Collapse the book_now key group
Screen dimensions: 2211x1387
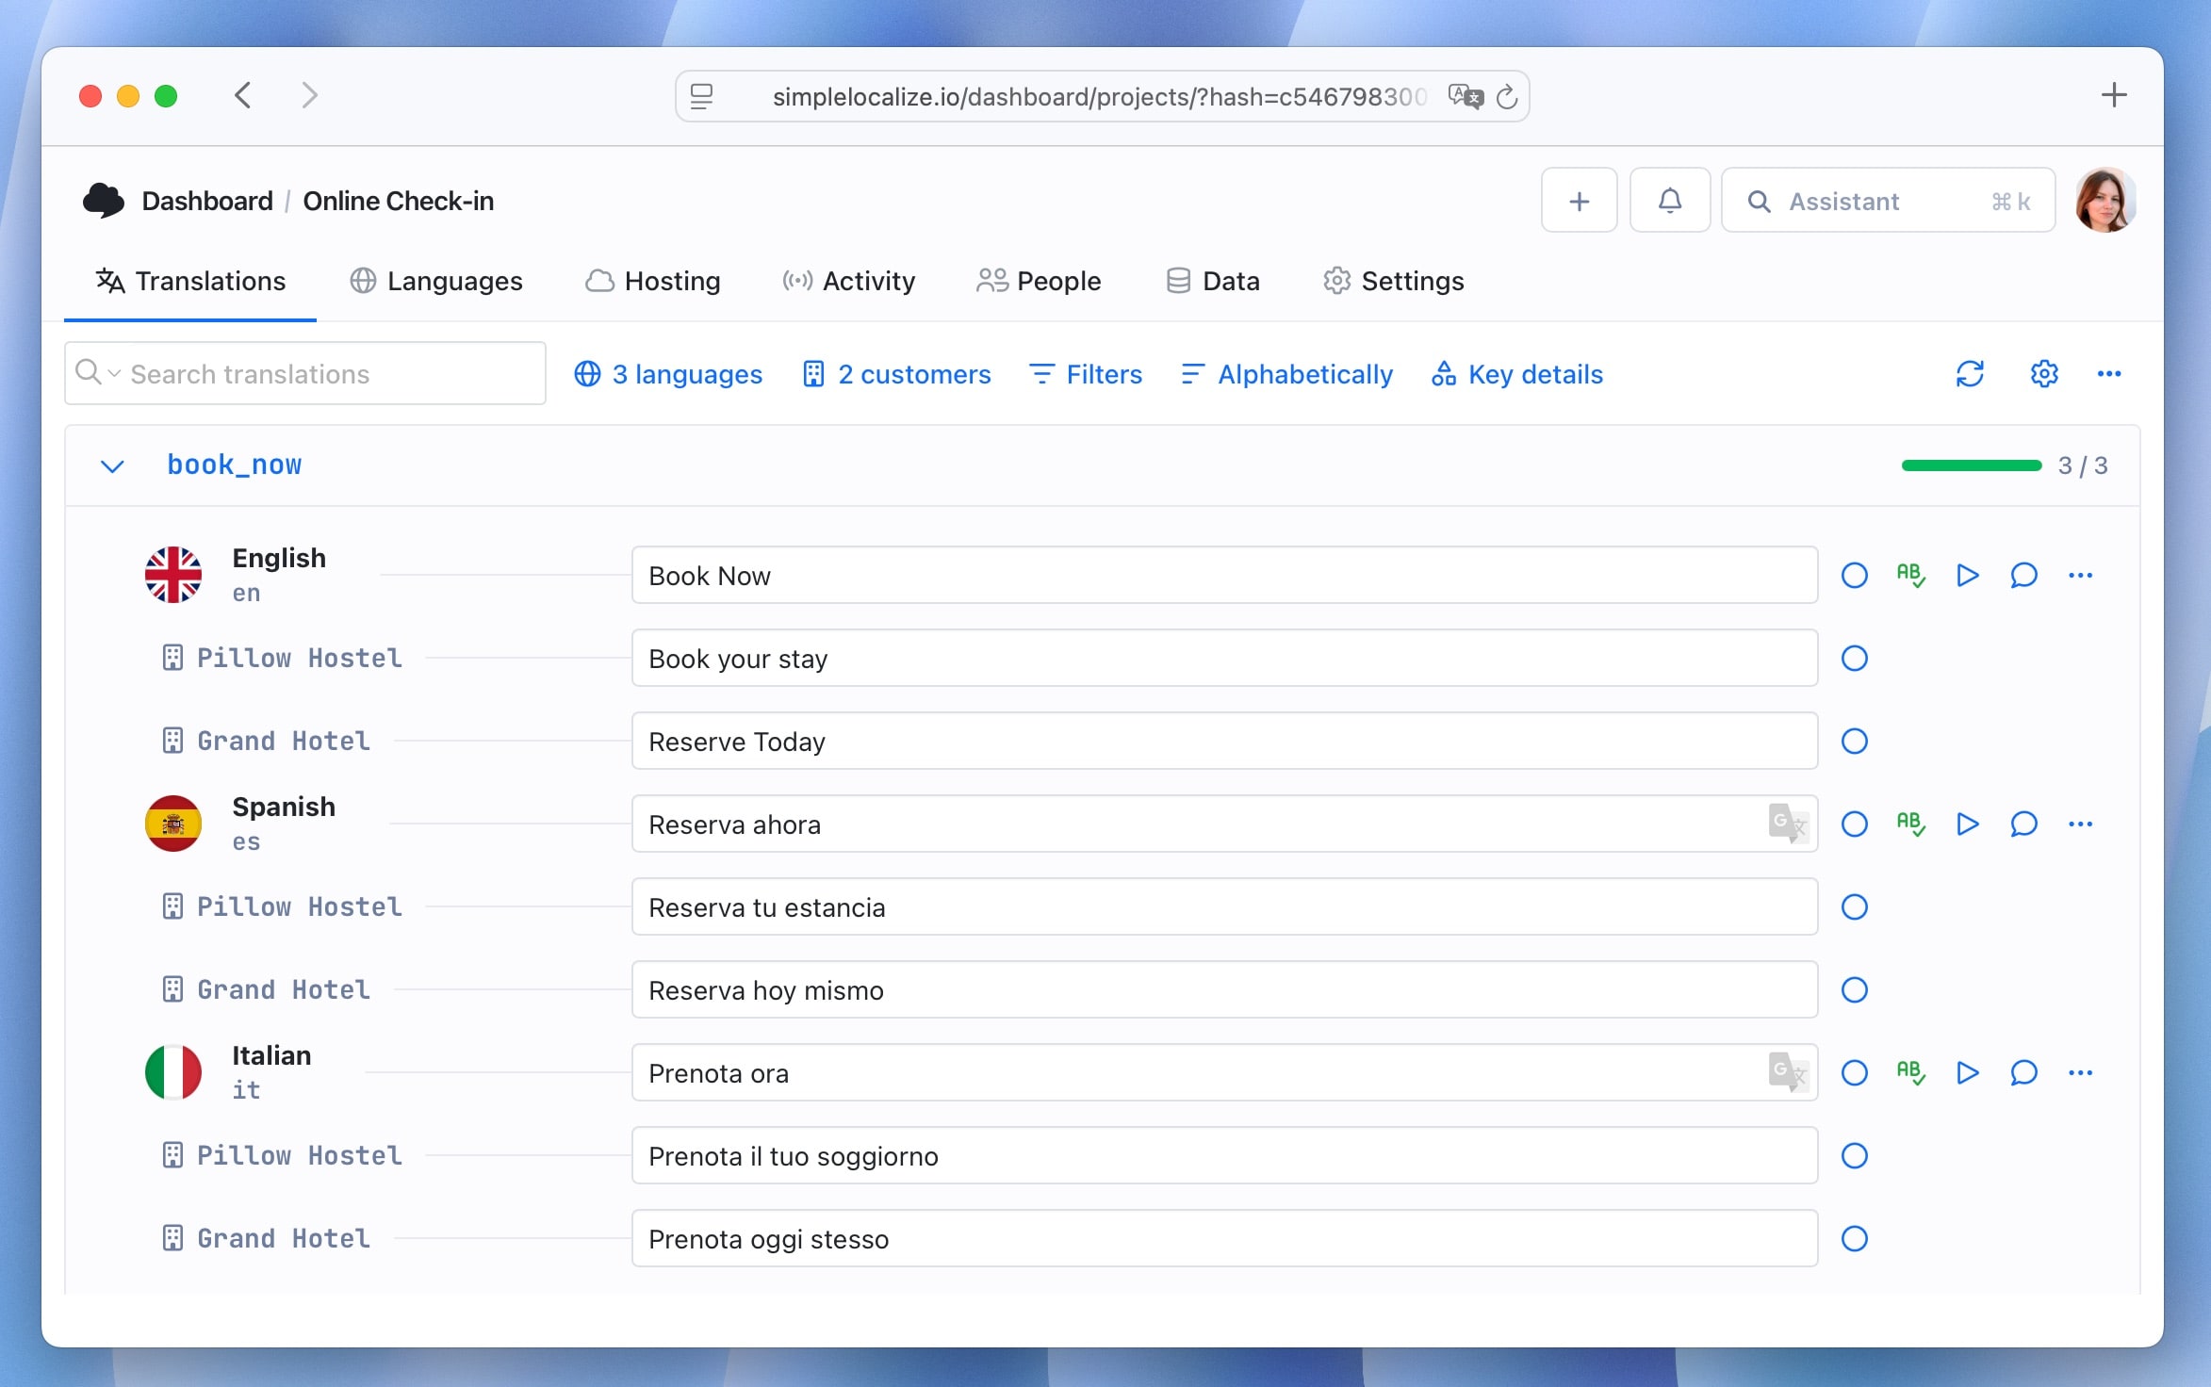point(112,466)
